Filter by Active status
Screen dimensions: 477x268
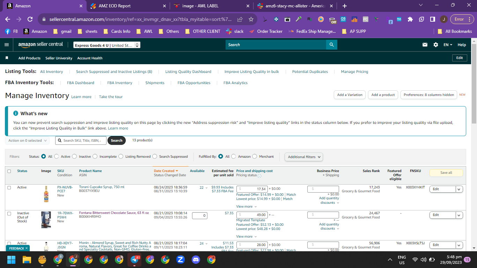pos(57,156)
